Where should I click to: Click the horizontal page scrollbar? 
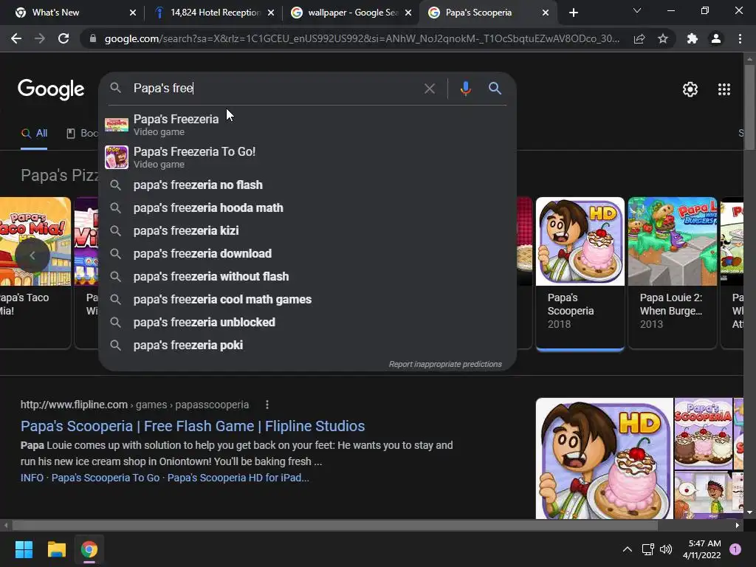tap(334, 525)
